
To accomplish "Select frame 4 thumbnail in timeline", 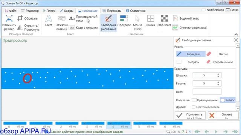I will point(119,124).
